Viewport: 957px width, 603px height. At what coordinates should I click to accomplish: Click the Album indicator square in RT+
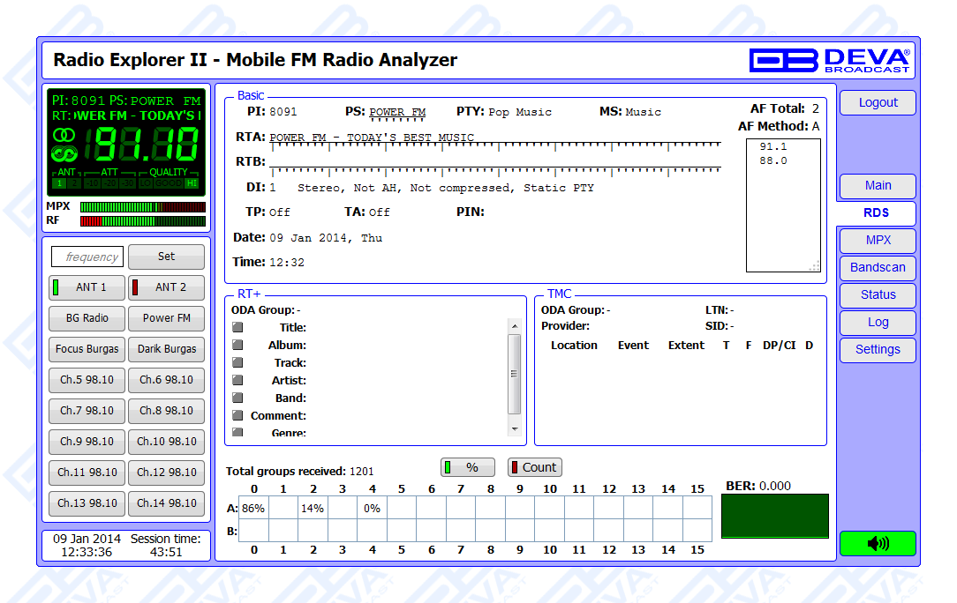tap(237, 346)
